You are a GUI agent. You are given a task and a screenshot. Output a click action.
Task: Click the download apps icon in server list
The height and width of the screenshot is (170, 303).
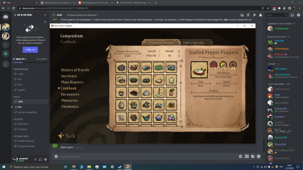pyautogui.click(x=6, y=64)
